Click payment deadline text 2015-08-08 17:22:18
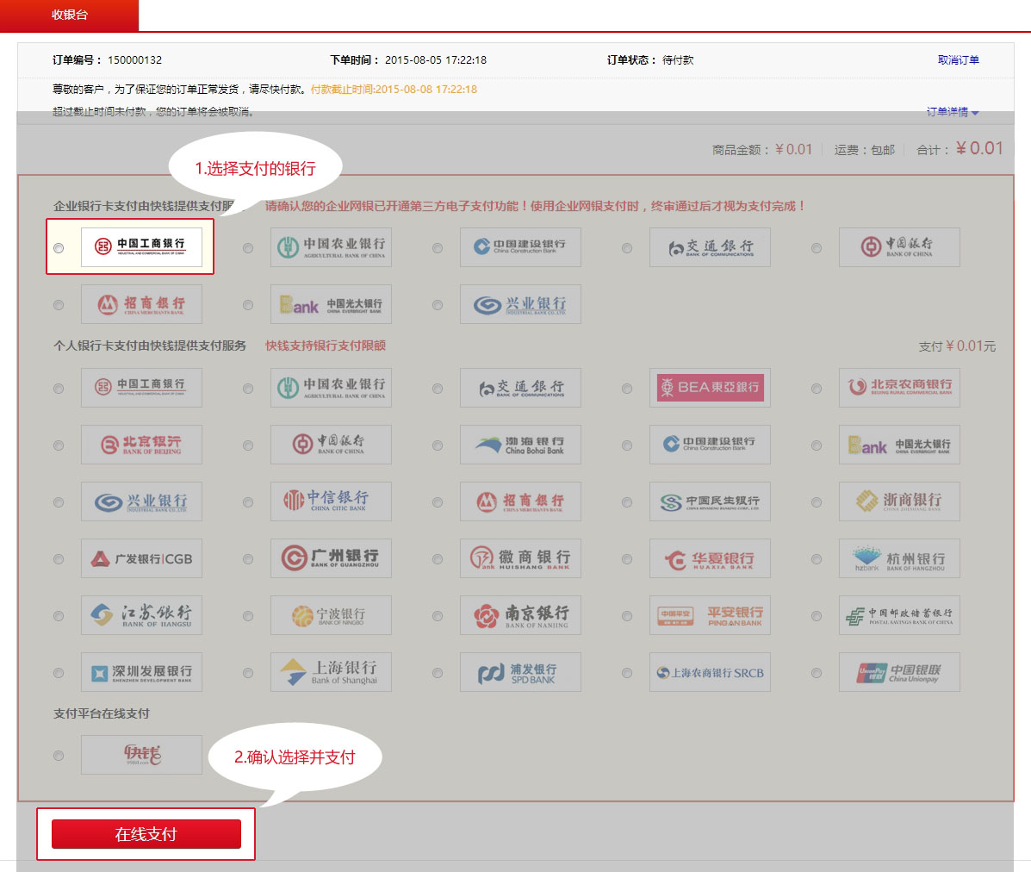This screenshot has width=1031, height=872. (x=425, y=90)
